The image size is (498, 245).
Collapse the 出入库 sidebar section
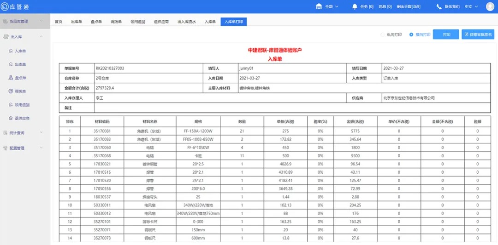click(41, 36)
